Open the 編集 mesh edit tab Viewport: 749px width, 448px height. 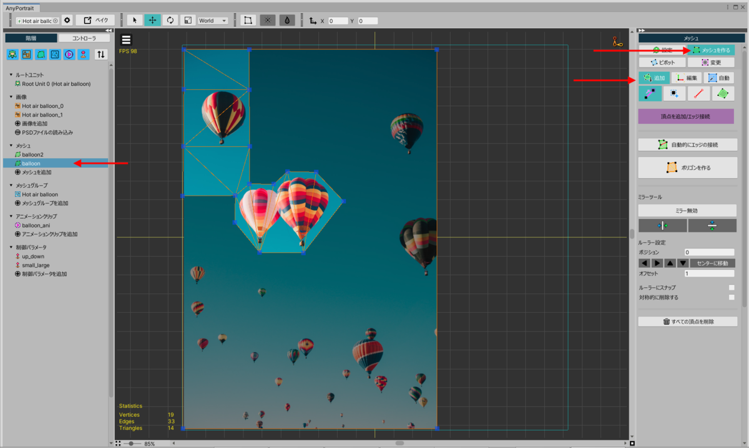(687, 78)
